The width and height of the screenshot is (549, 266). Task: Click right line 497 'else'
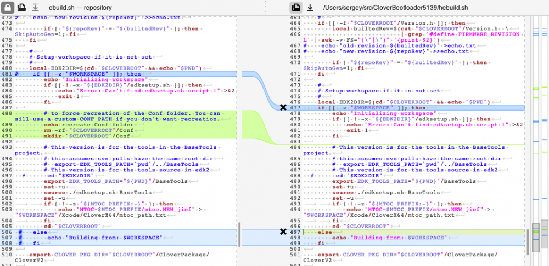point(325,232)
